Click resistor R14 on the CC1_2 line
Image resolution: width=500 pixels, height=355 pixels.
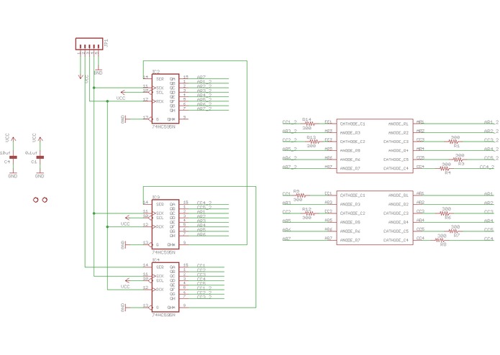click(x=309, y=124)
